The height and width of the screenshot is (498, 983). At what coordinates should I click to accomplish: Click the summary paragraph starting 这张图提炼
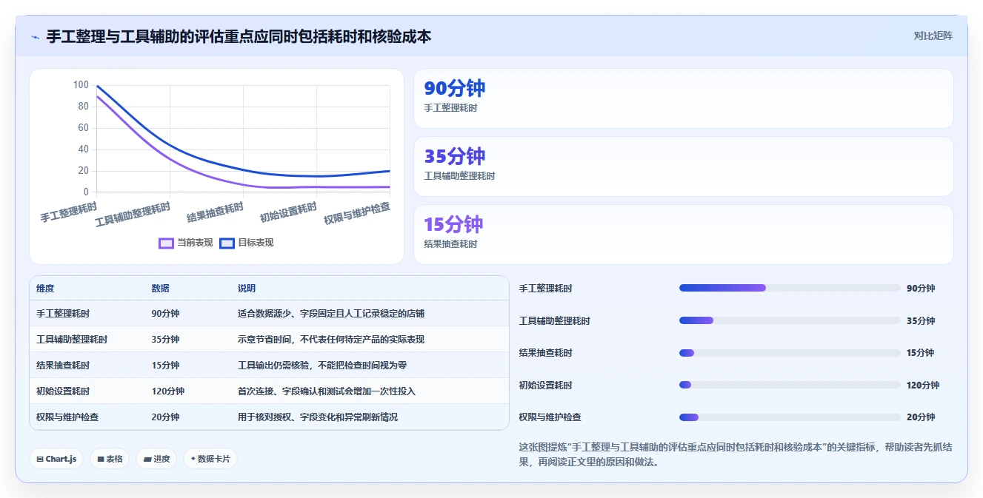coord(735,454)
